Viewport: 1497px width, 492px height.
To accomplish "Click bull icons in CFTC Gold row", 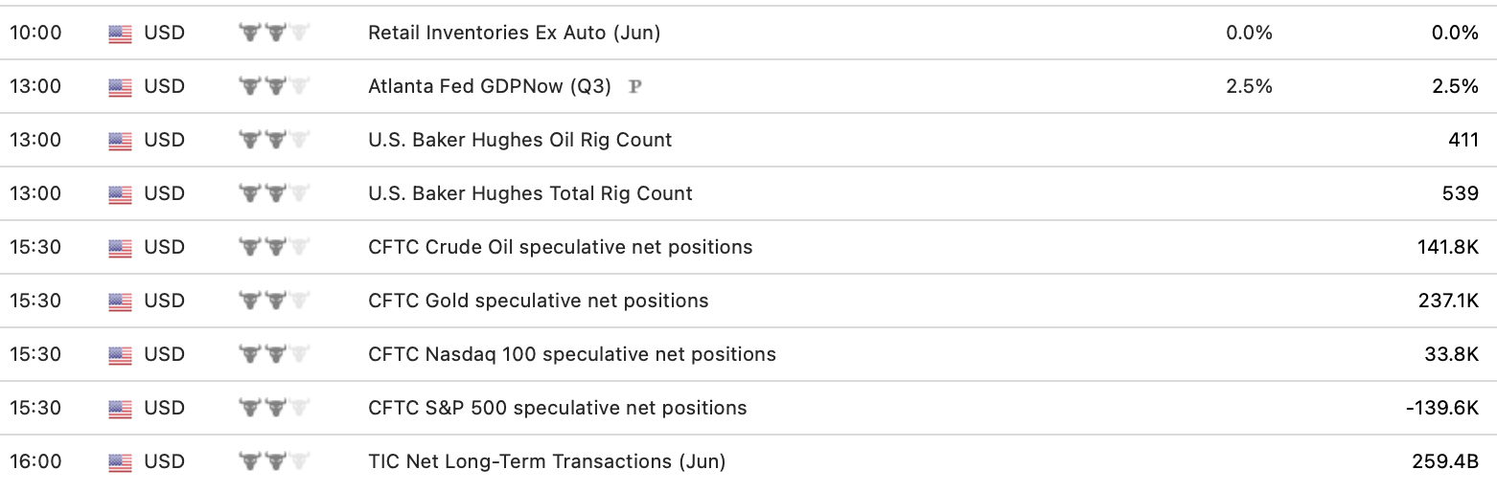I will point(275,301).
